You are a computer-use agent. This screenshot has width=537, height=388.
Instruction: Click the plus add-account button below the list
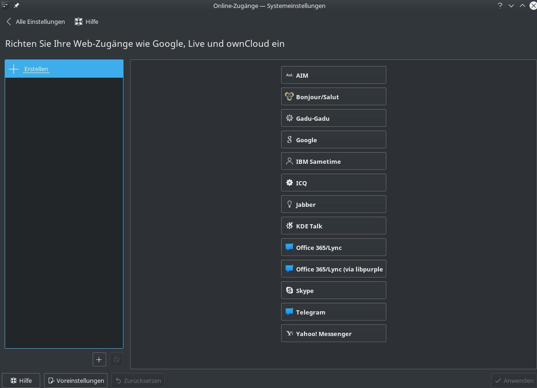[x=99, y=359]
